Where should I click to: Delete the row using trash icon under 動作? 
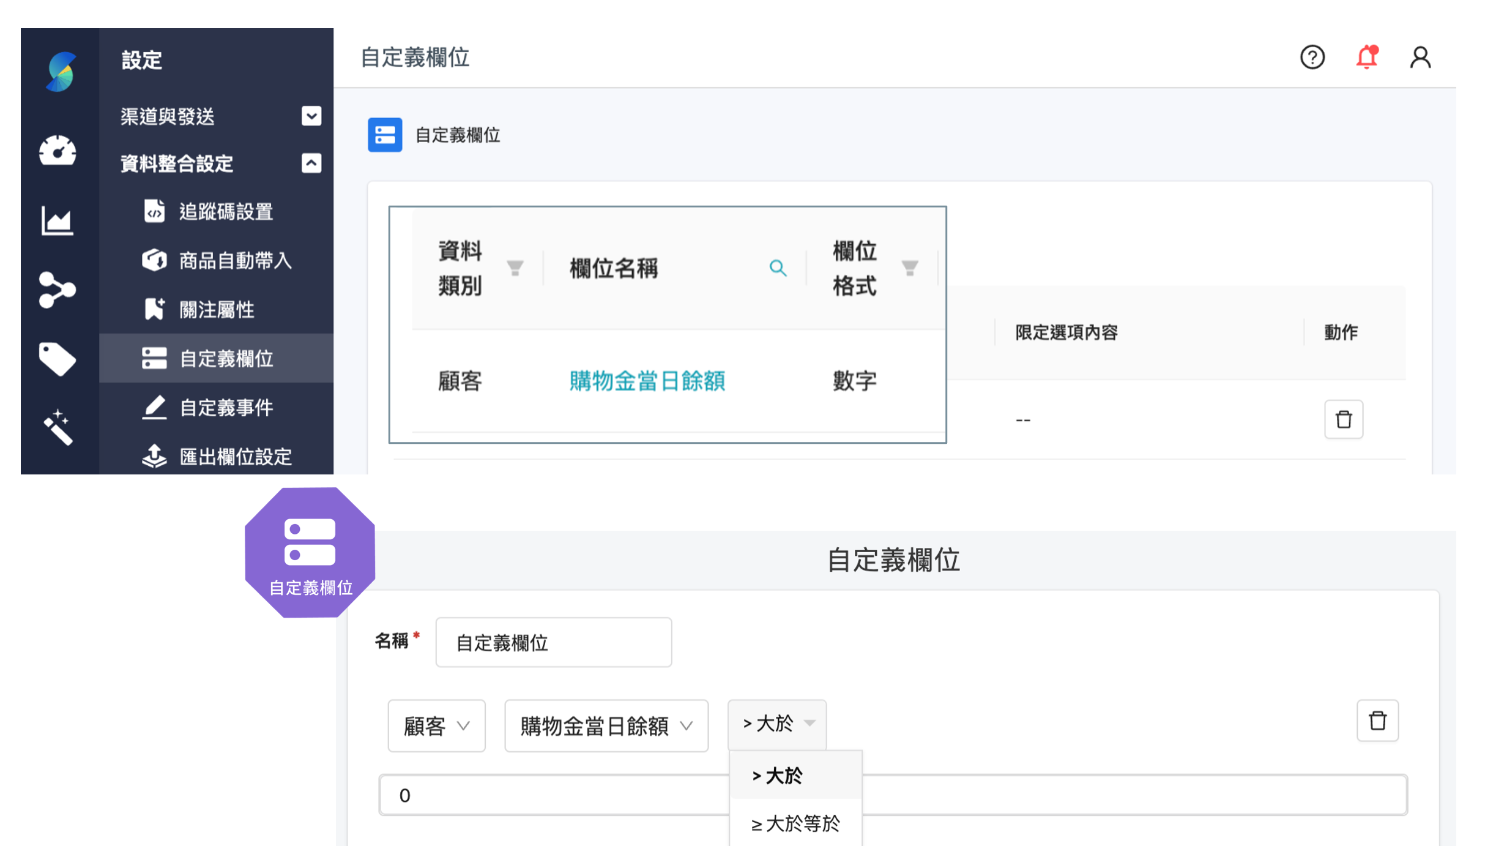point(1344,419)
